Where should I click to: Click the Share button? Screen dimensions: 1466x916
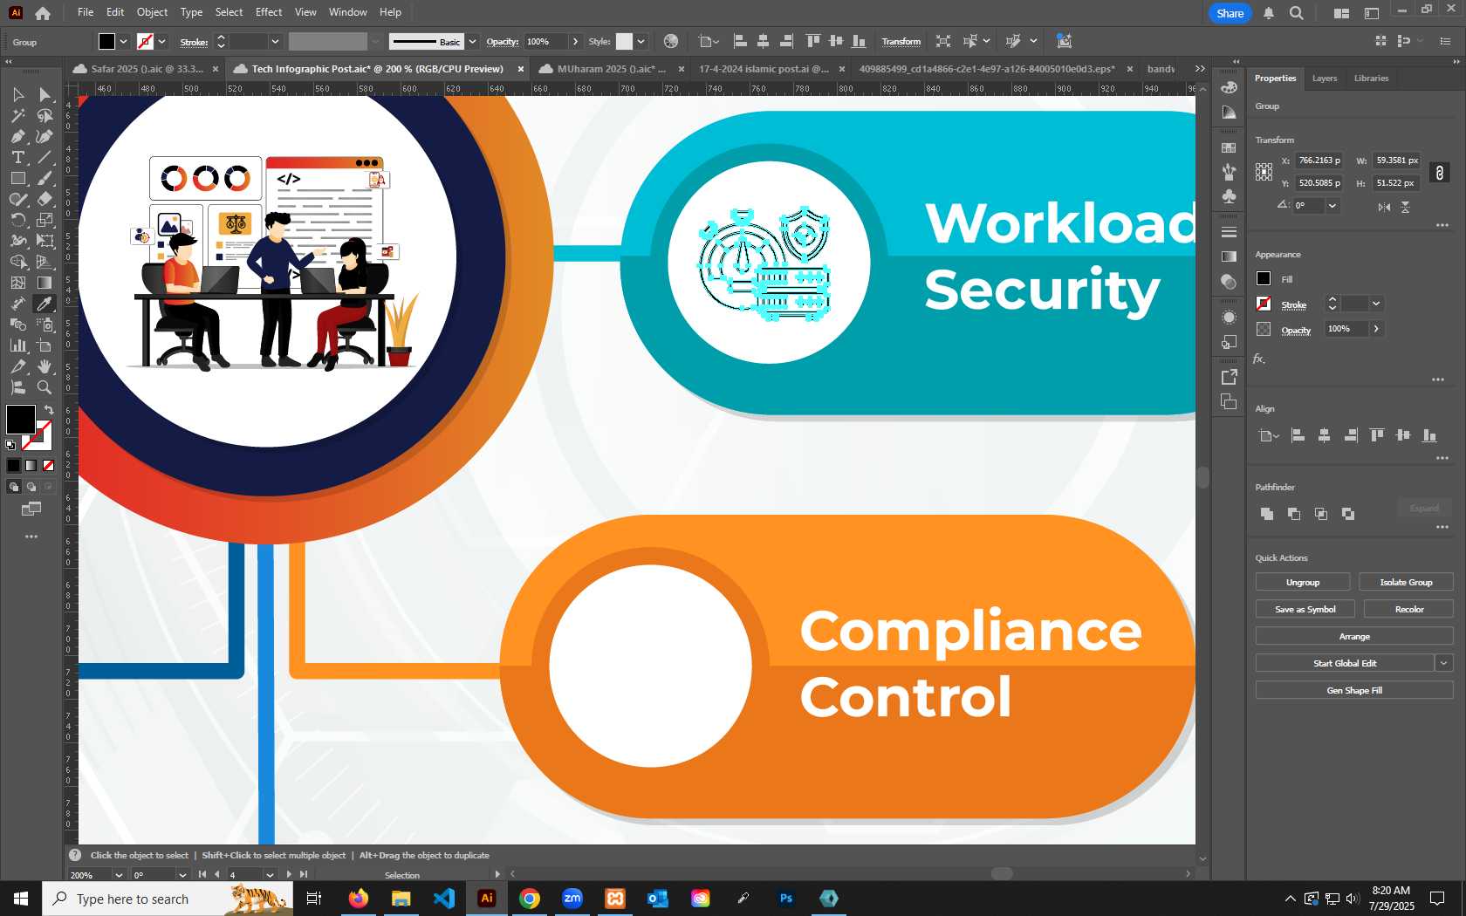click(1230, 13)
